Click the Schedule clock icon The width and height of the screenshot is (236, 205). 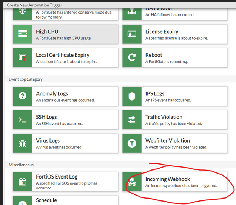pyautogui.click(x=23, y=203)
